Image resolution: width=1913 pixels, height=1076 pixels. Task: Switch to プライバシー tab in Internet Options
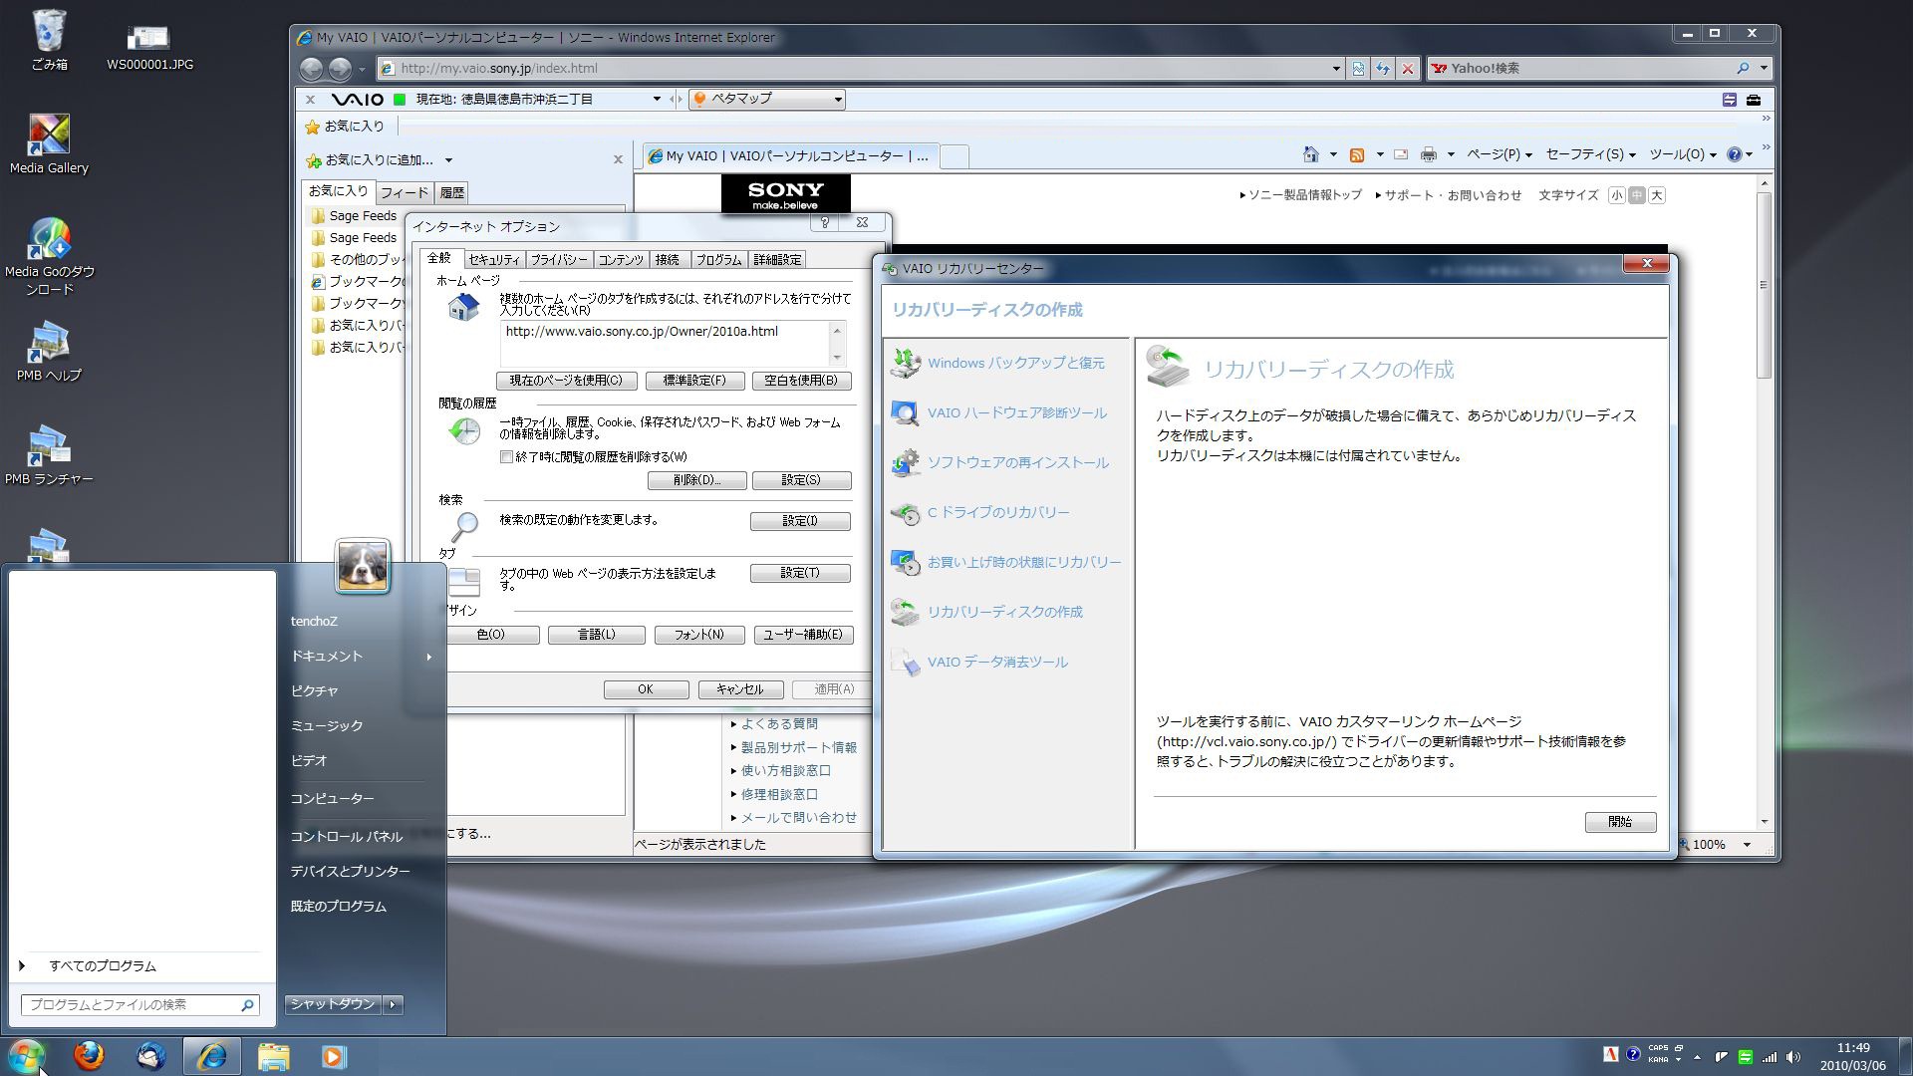tap(559, 260)
